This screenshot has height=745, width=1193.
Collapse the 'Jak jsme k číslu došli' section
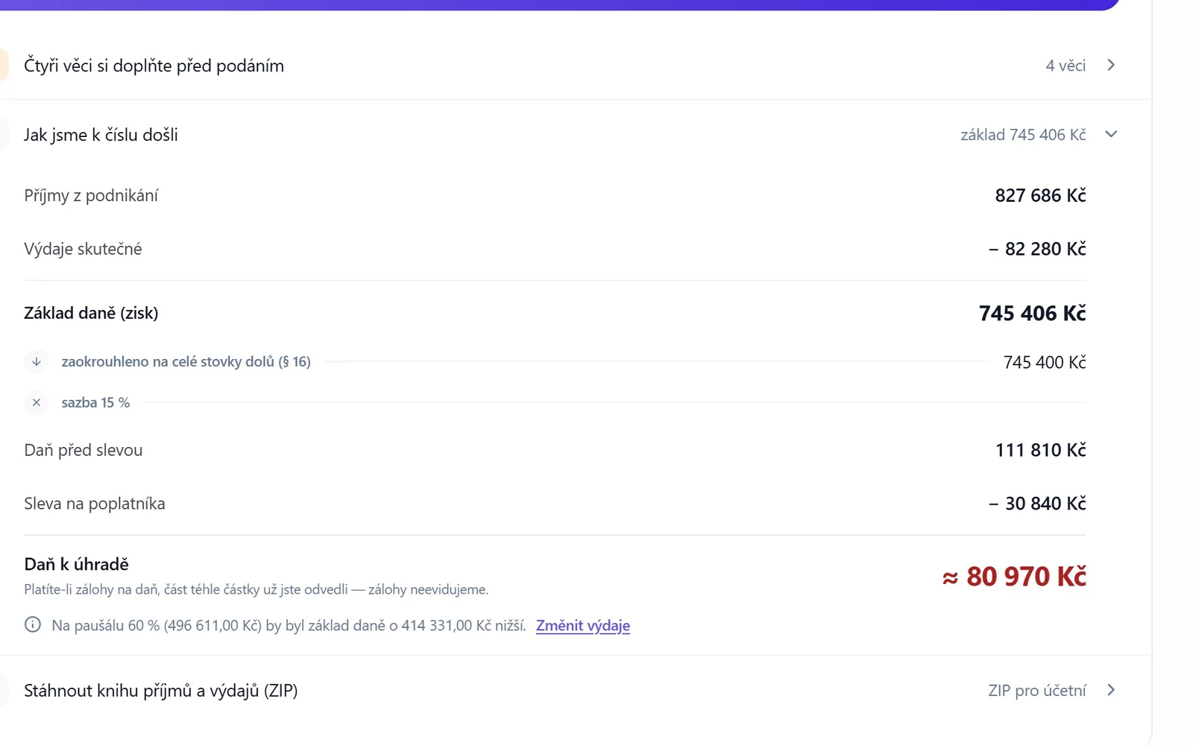pos(576,135)
